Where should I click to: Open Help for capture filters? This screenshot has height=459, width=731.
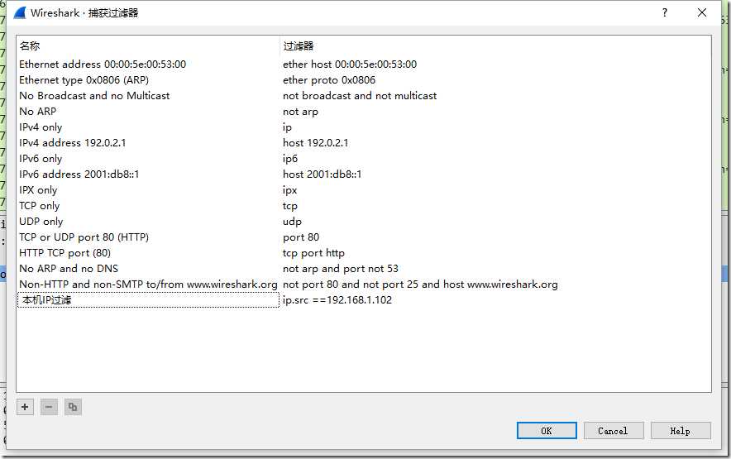point(681,431)
